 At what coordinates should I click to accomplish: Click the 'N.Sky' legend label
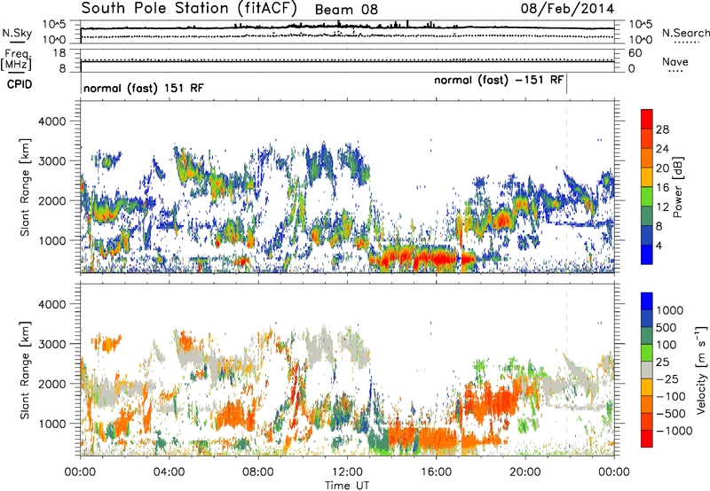pos(17,33)
